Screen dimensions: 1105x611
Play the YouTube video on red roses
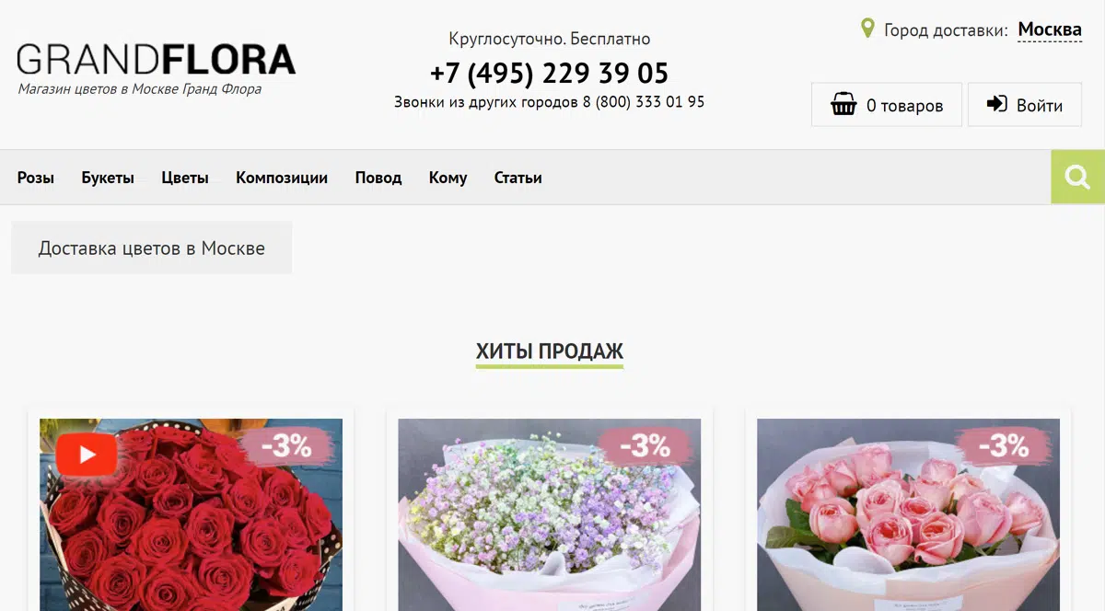(x=87, y=454)
